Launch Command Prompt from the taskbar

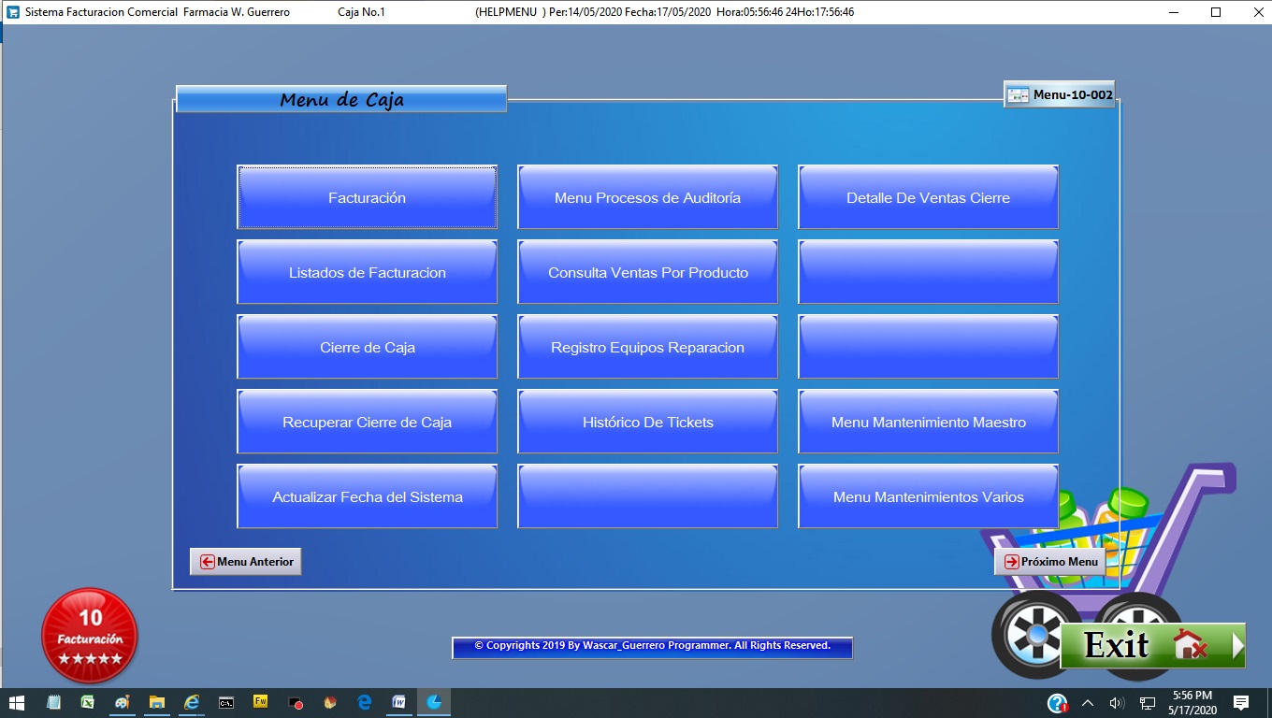click(226, 702)
